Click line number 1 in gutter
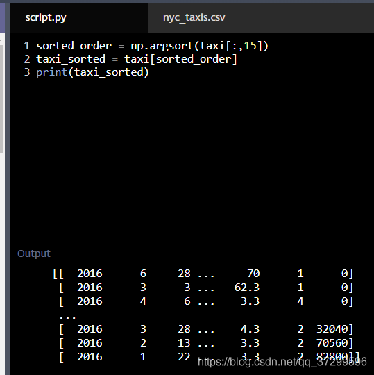 (x=27, y=46)
